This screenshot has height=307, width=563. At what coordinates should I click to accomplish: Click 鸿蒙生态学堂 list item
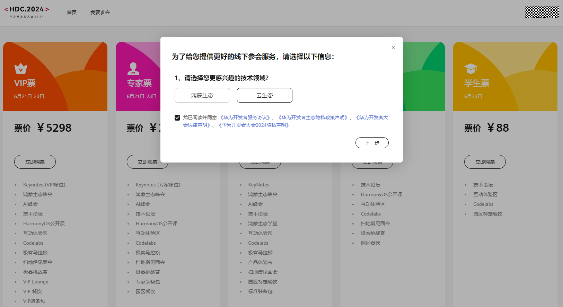click(263, 223)
